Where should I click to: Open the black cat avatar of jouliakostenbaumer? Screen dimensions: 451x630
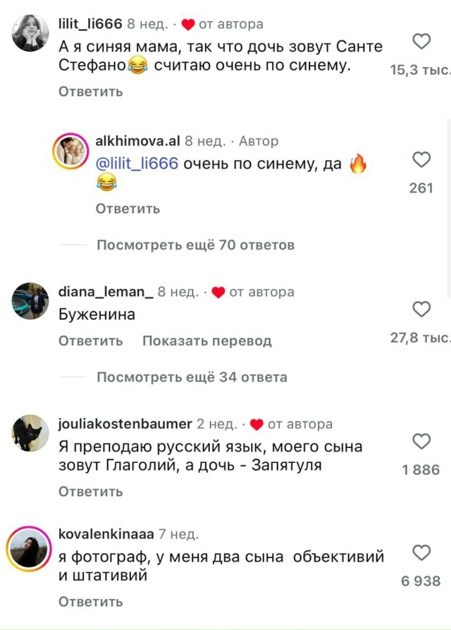pos(30,433)
